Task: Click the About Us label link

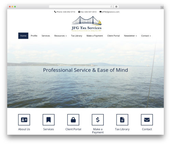Action: pyautogui.click(x=24, y=129)
